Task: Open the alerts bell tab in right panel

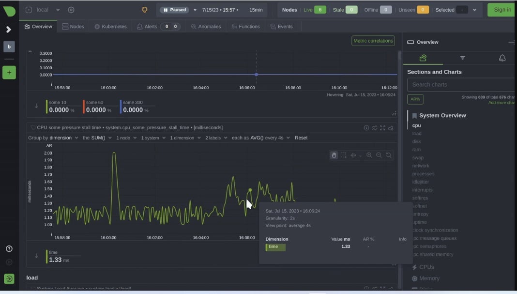Action: (502, 58)
